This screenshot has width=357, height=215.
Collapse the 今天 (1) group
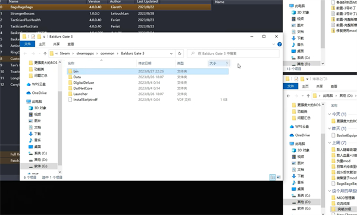pos(329,114)
